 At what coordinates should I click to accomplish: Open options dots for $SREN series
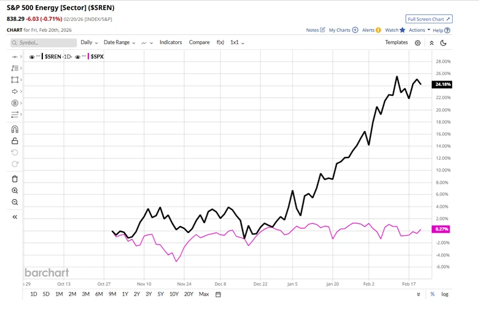pos(38,57)
